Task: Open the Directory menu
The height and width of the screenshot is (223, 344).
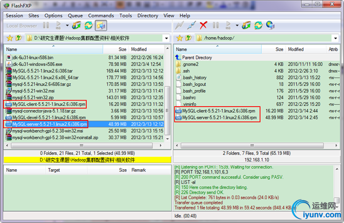Action: point(148,16)
